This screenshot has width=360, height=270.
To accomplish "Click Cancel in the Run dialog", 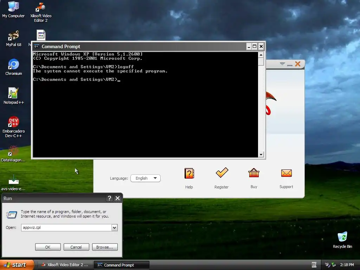I will click(x=76, y=247).
